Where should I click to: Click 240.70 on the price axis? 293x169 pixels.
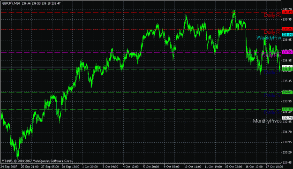[287, 9]
